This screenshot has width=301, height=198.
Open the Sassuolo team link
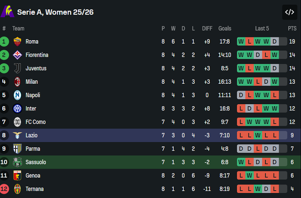point(36,162)
